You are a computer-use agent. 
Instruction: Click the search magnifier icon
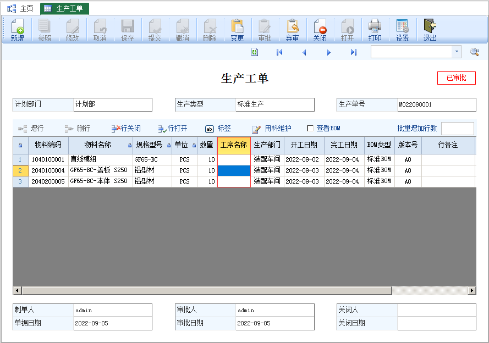click(x=475, y=52)
